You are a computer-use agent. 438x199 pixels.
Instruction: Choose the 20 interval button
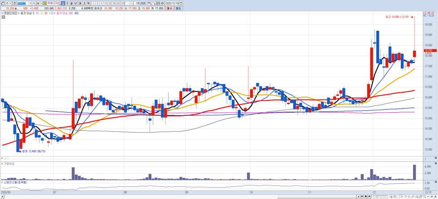(x=110, y=3)
